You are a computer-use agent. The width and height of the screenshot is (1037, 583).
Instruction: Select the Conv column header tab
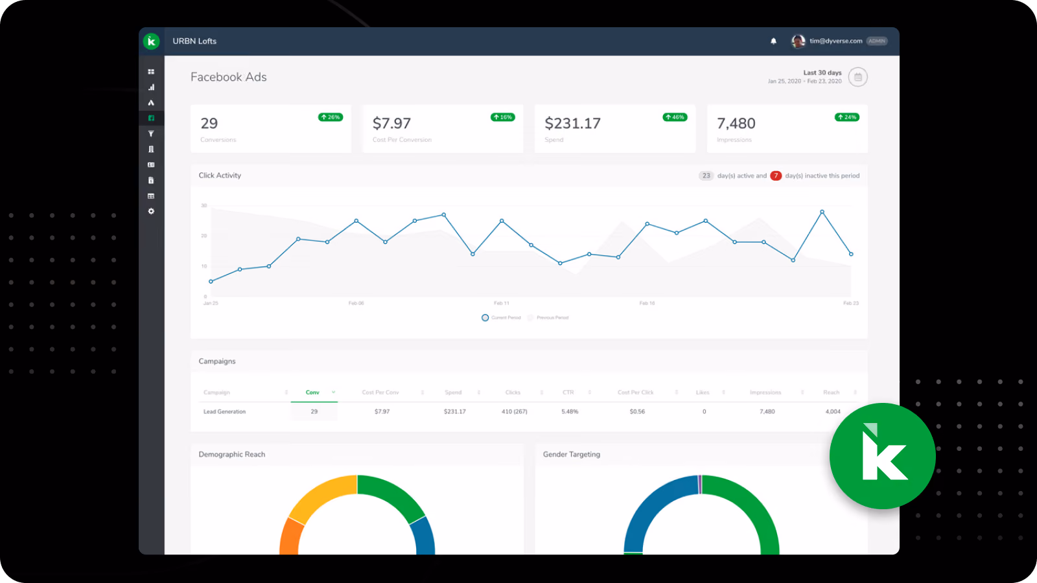tap(314, 393)
